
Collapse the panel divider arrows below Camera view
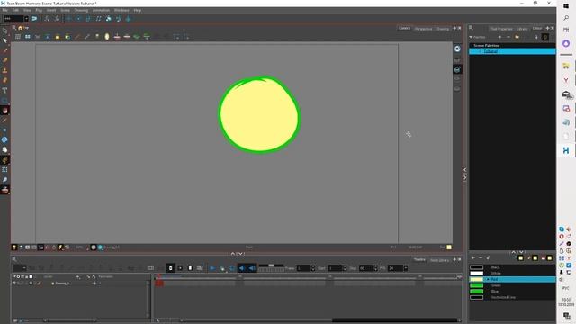(237, 254)
